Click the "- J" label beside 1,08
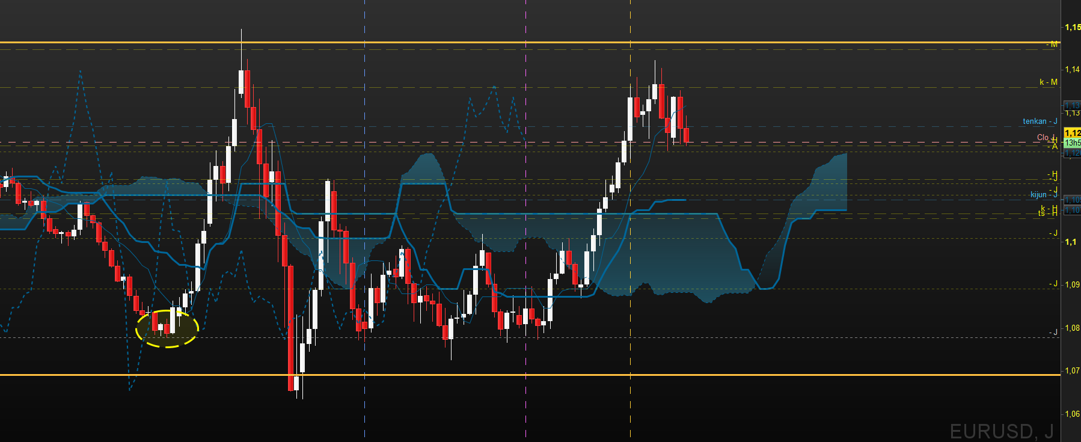Viewport: 1081px width, 442px height. [x=1053, y=333]
